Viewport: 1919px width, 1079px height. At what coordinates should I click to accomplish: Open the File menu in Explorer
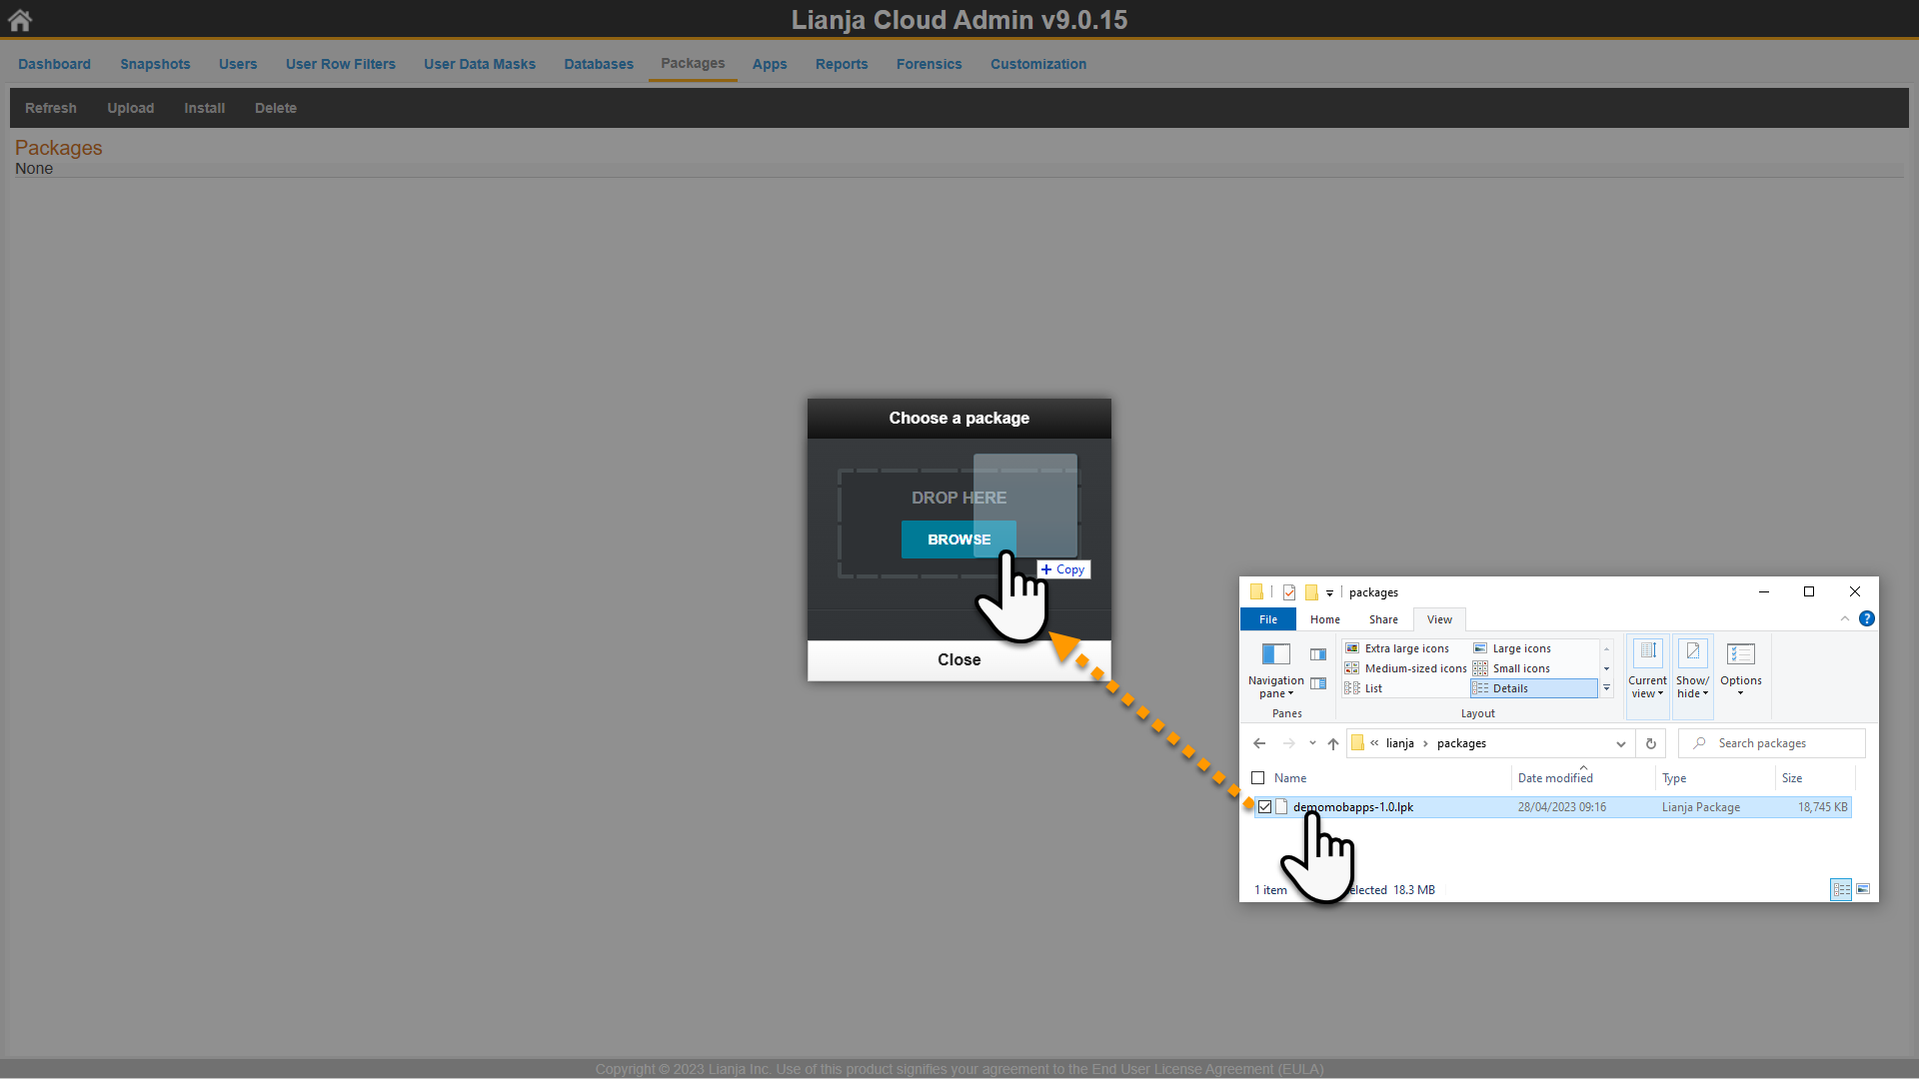(1267, 619)
